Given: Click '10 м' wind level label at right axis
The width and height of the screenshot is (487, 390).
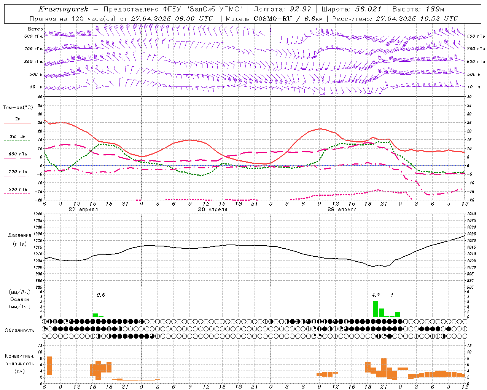Looking at the screenshot, I should tap(474, 87).
